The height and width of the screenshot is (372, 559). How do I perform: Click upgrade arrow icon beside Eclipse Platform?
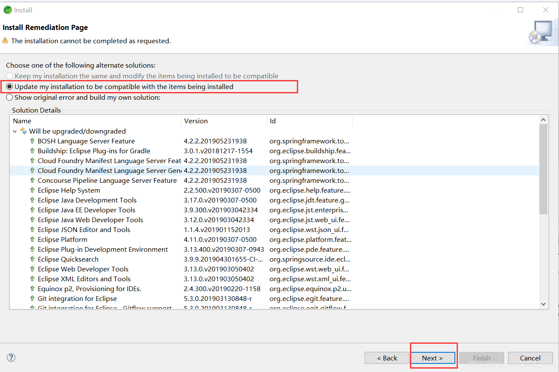click(x=32, y=239)
